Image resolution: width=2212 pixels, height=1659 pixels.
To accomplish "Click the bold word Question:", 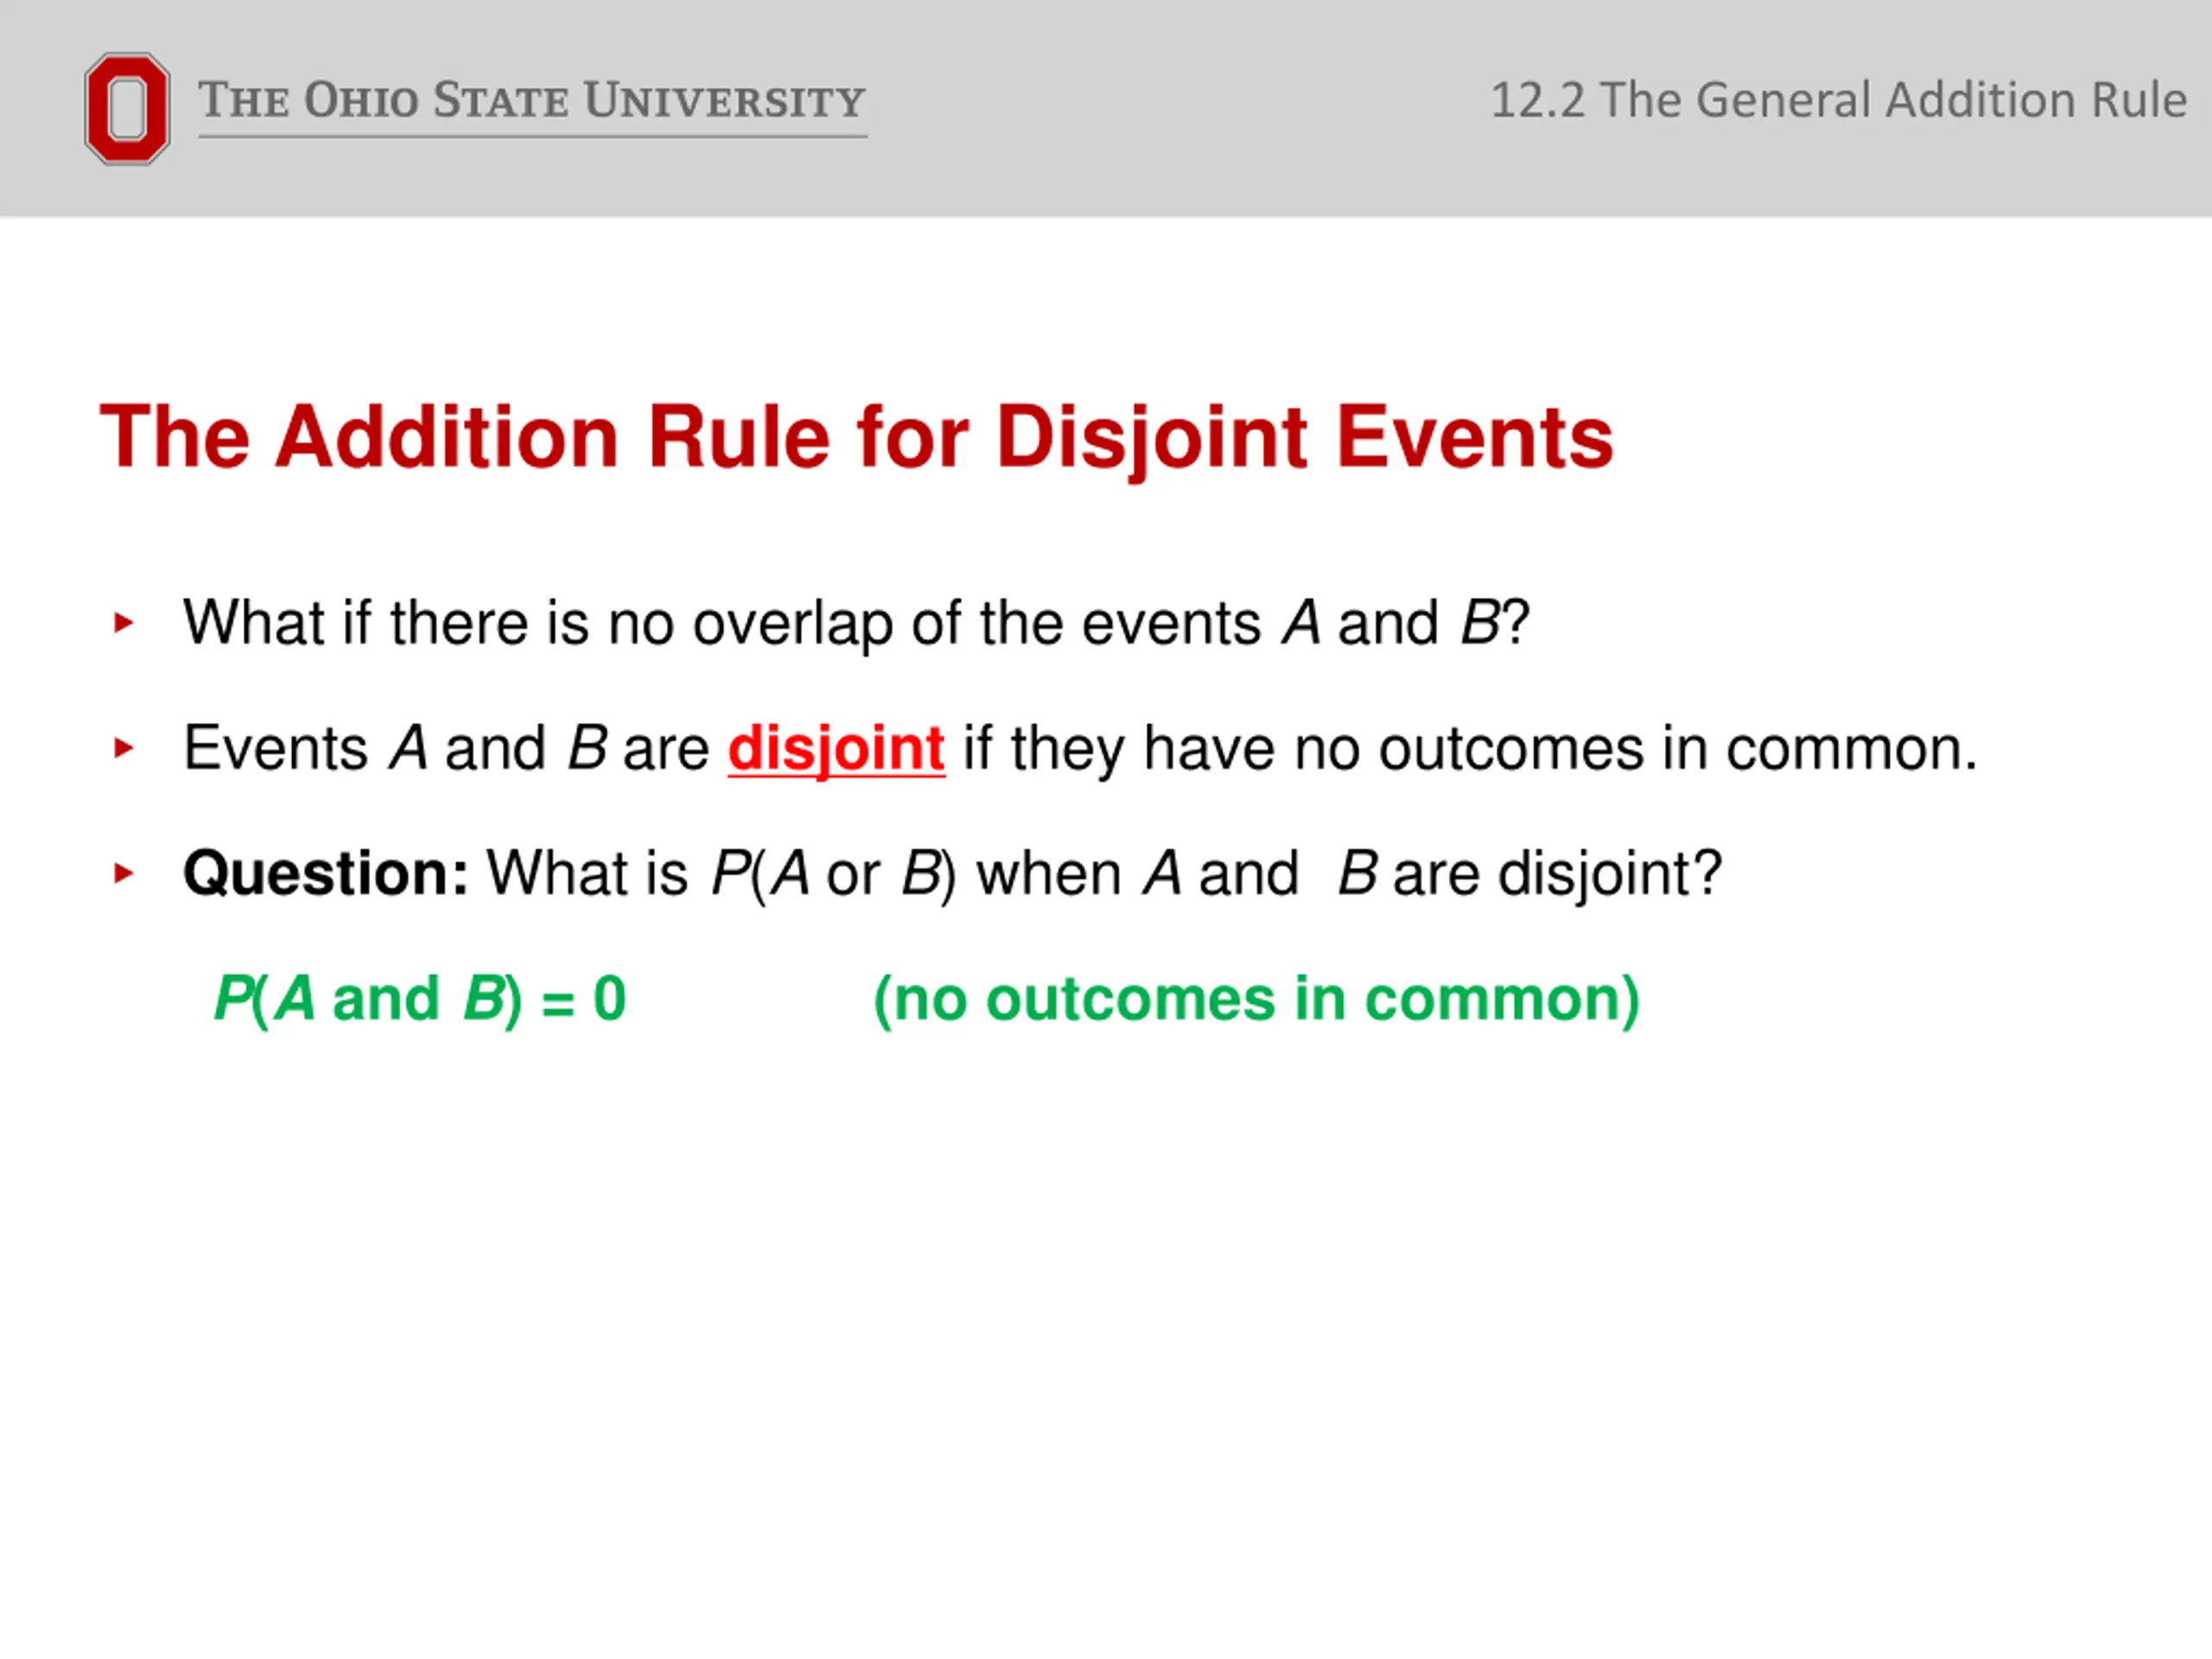I will pos(326,874).
